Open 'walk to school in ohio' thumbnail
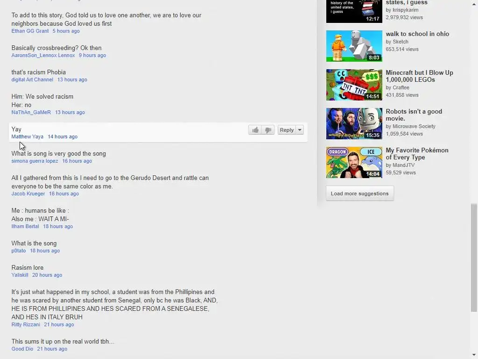This screenshot has height=359, width=478. (354, 46)
